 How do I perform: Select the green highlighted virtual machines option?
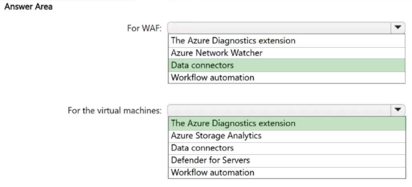(x=286, y=123)
